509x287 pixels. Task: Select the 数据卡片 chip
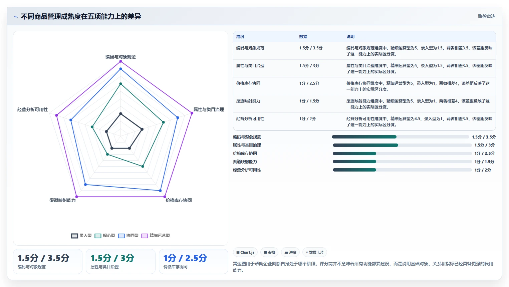[315, 252]
